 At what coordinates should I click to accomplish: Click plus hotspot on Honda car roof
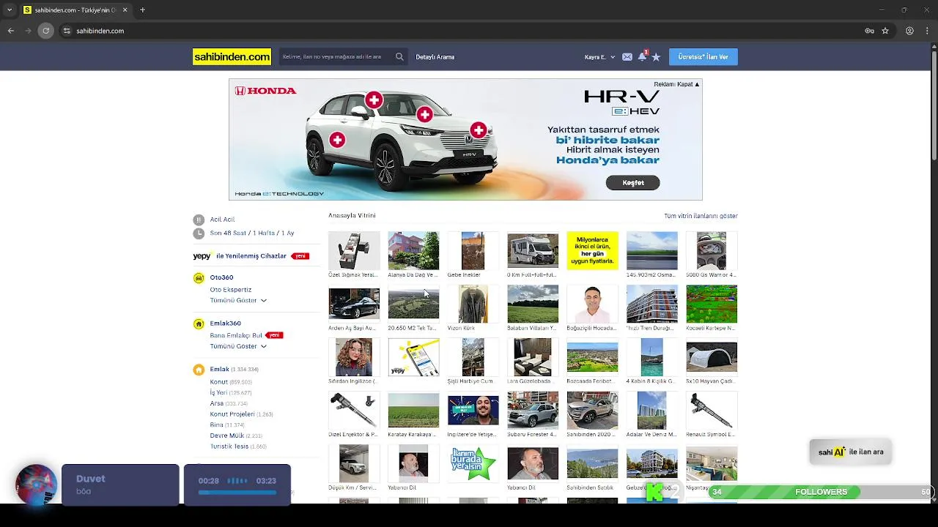point(374,100)
